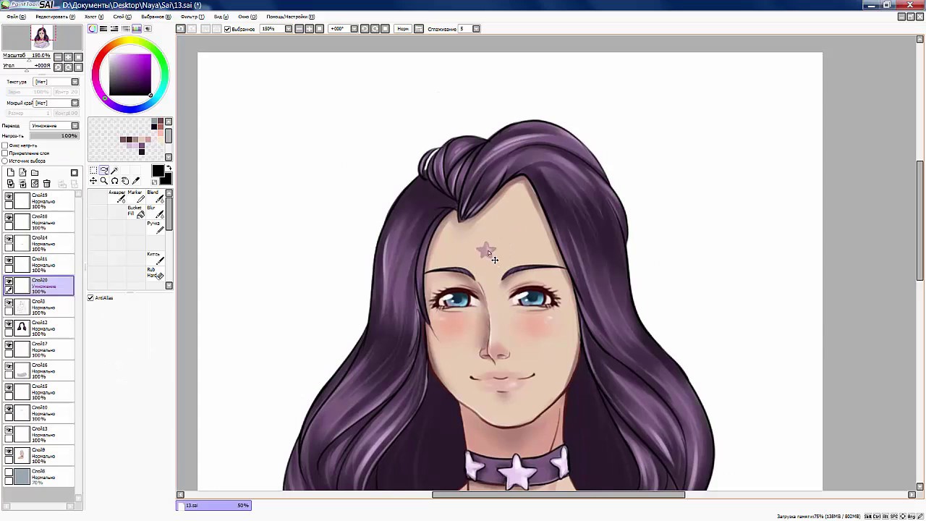Open the Сглаживание stabilizer dropdown
This screenshot has height=521, width=926.
pyautogui.click(x=475, y=29)
